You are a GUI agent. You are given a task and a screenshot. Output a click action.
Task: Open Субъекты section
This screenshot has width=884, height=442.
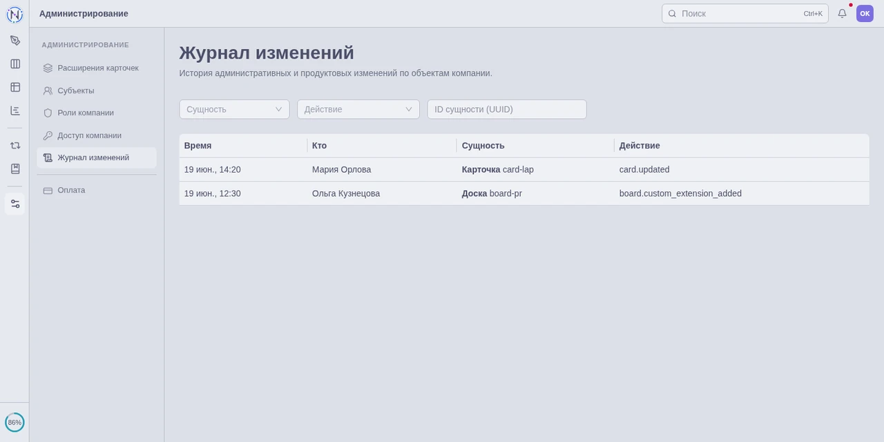coord(97,90)
